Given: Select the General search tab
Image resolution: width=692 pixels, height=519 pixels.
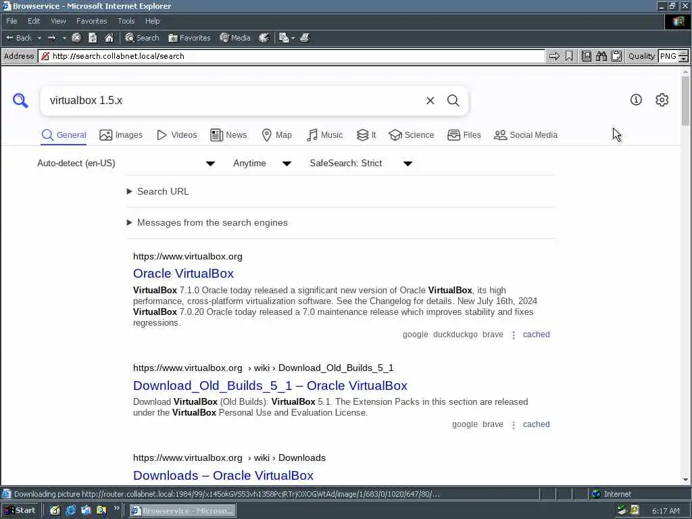Looking at the screenshot, I should (x=64, y=135).
